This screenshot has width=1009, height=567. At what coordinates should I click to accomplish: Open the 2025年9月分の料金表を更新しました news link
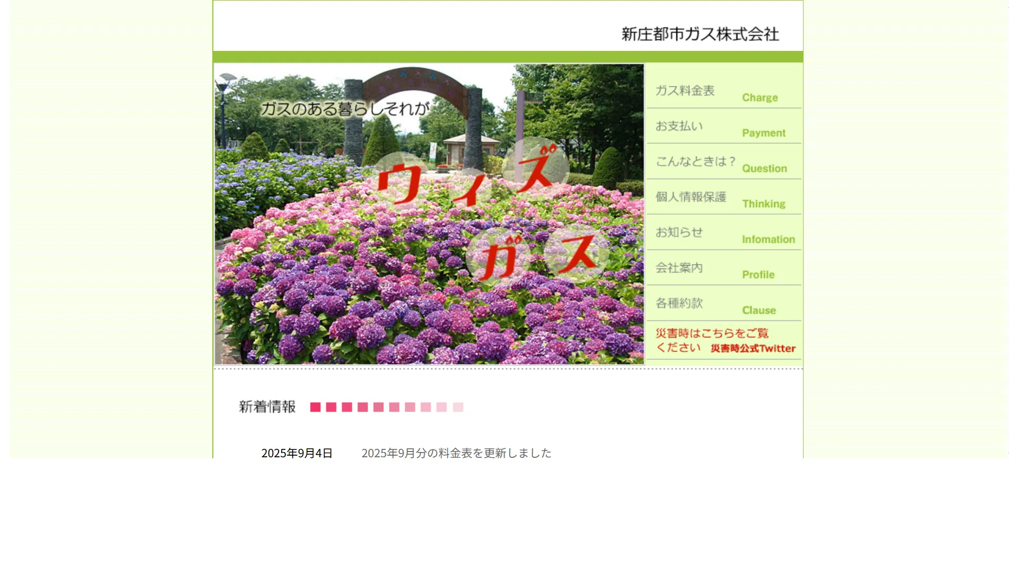456,453
